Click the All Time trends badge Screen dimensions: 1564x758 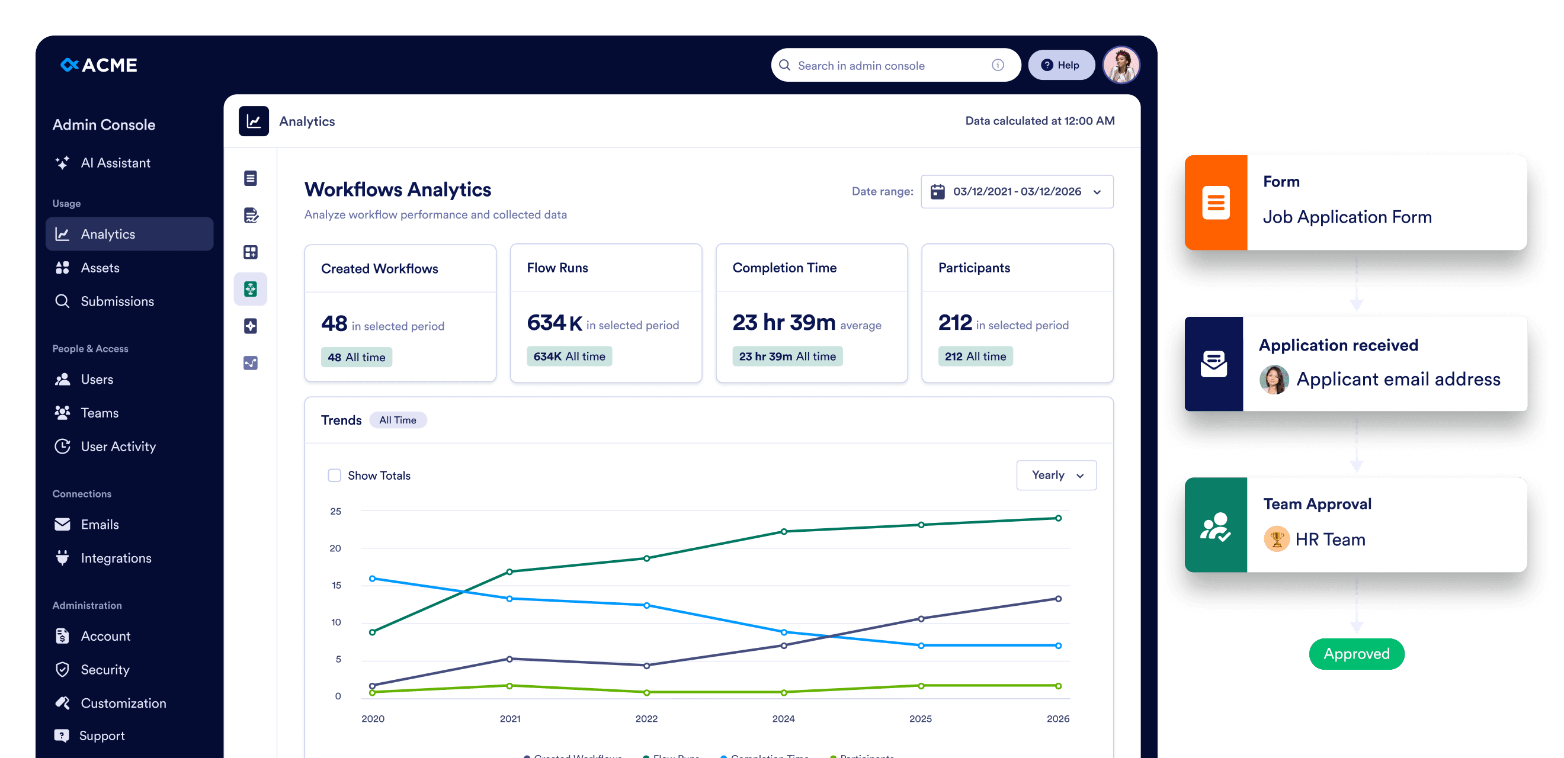pyautogui.click(x=397, y=420)
